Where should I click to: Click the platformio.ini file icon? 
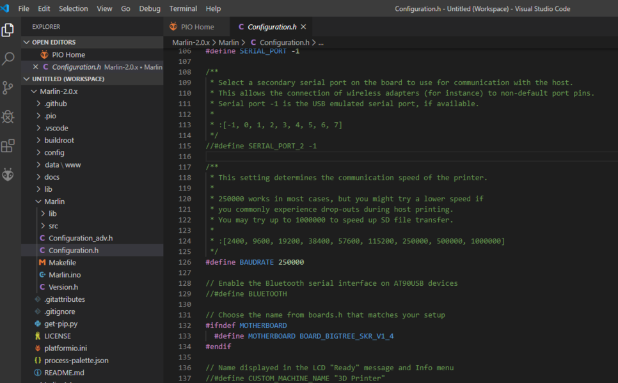(x=38, y=348)
